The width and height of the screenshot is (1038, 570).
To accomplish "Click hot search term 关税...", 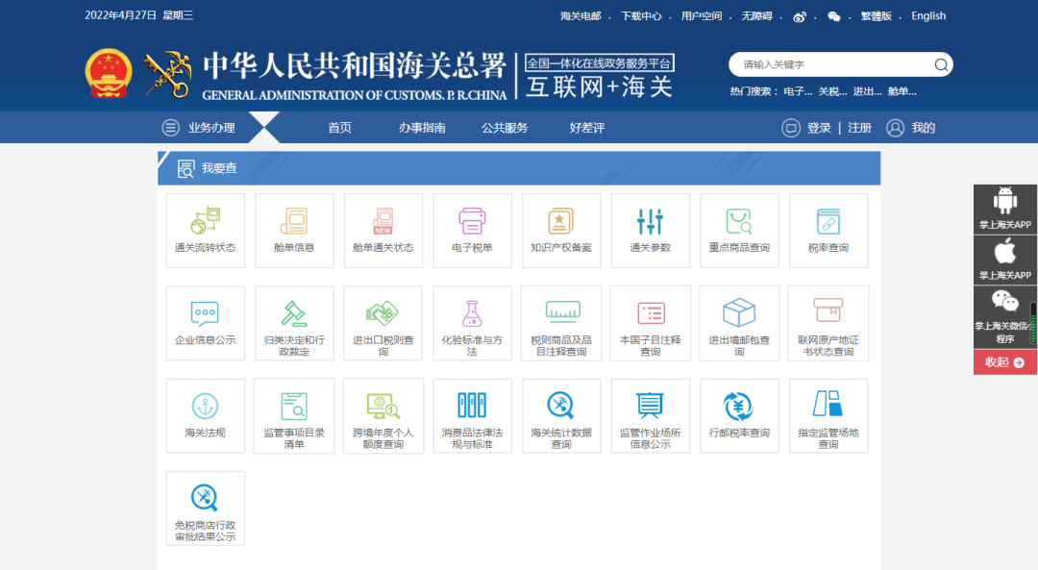I will click(832, 91).
